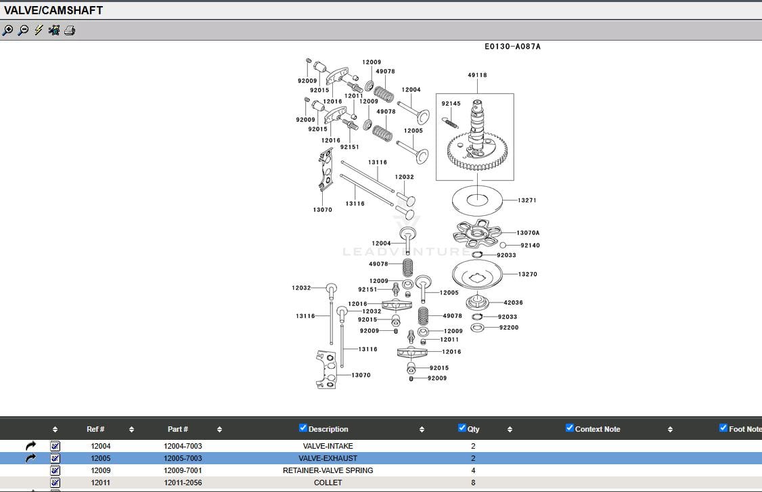Click the zoom in magnifier icon
Image resolution: width=762 pixels, height=492 pixels.
pyautogui.click(x=7, y=30)
